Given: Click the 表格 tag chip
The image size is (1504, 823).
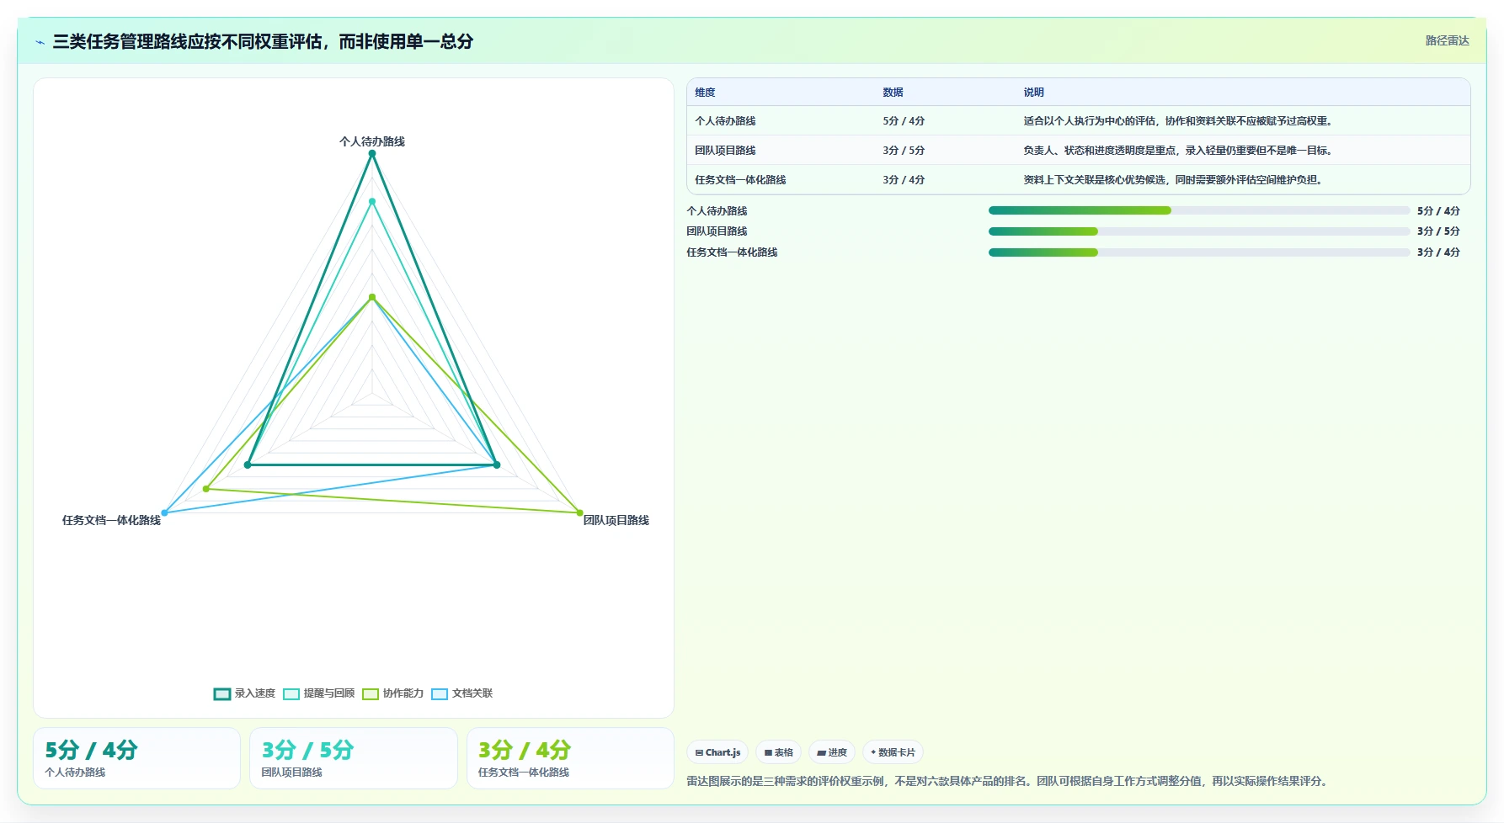Looking at the screenshot, I should coord(778,752).
